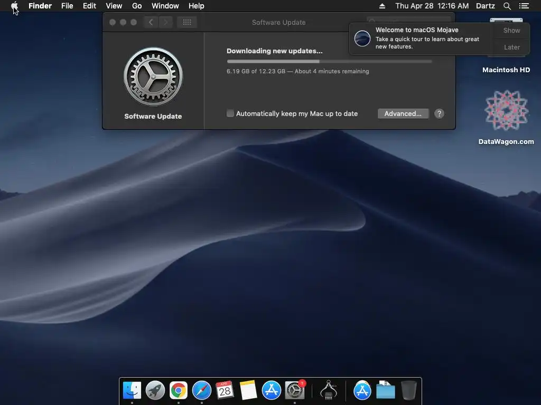Open the Edit menu
541x405 pixels.
[89, 6]
